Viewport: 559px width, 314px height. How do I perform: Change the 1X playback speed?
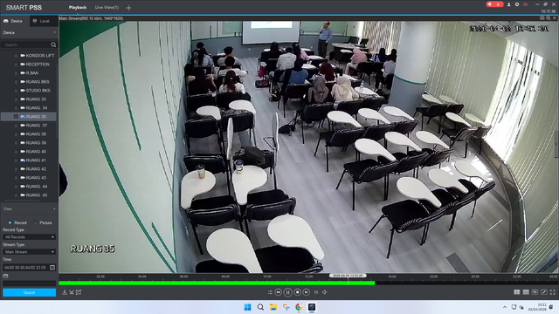pos(316,292)
